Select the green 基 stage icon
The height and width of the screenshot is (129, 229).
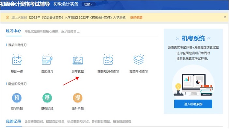click(47, 97)
